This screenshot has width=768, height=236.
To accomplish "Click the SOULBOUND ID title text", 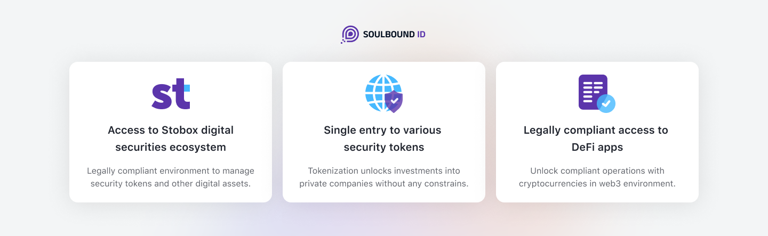I will click(394, 35).
